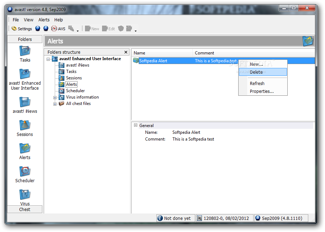Select the Virus icon in the sidebar

coord(25,197)
